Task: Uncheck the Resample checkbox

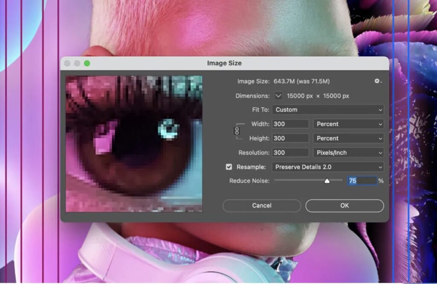Action: (229, 167)
